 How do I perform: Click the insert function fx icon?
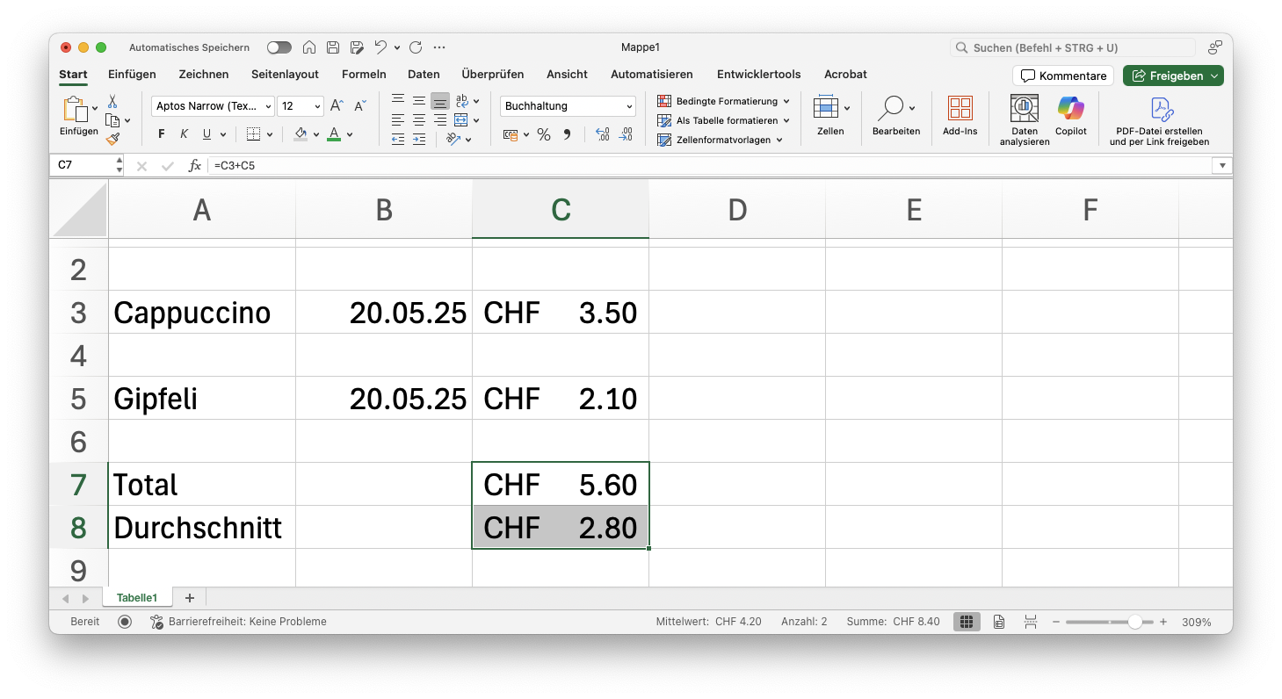[195, 165]
